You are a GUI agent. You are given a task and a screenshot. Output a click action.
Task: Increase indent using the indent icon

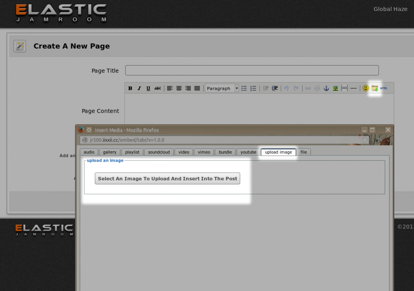(275, 88)
